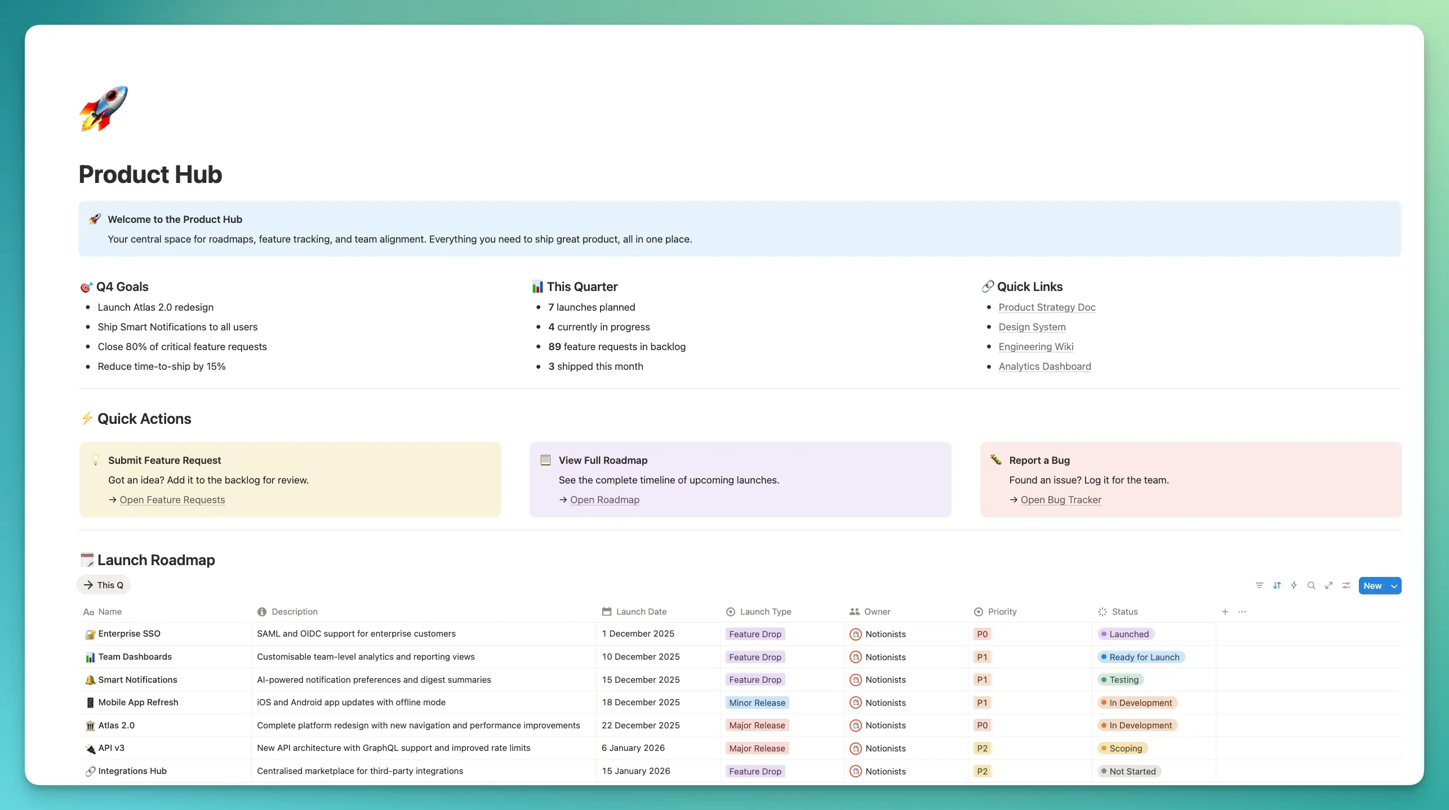This screenshot has height=810, width=1449.
Task: Switch to the This Q view tab
Action: [x=104, y=584]
